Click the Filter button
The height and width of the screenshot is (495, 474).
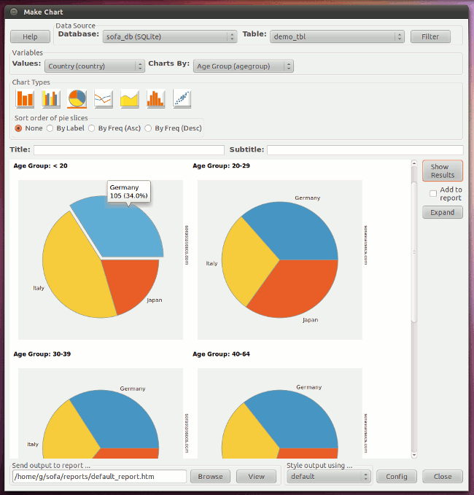(x=430, y=36)
